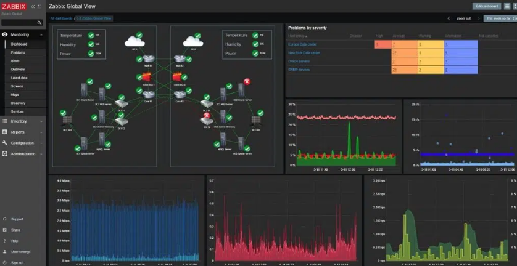Select the WAN R2 router icon
The height and width of the screenshot is (266, 517).
[x=180, y=59]
